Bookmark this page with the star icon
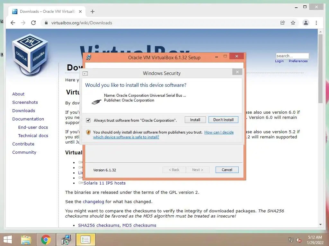This screenshot has width=329, height=246. coord(293,23)
